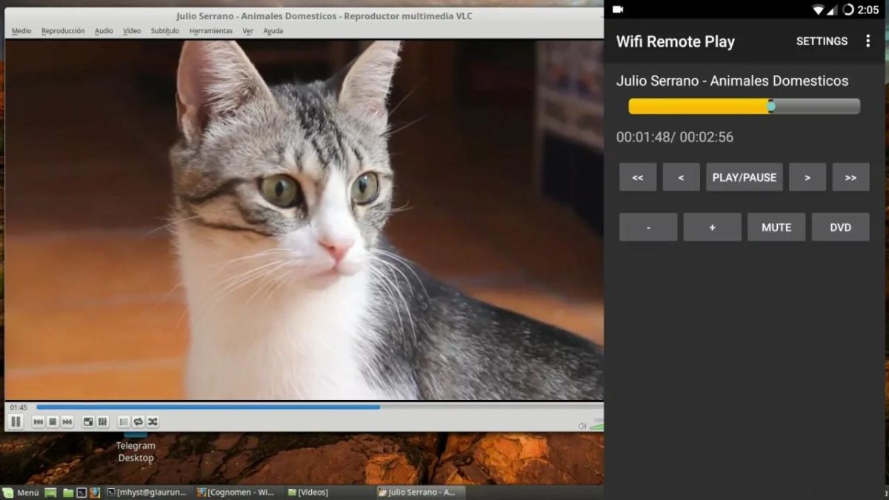
Task: Launch terminal from the taskbar launcher
Action: click(81, 492)
